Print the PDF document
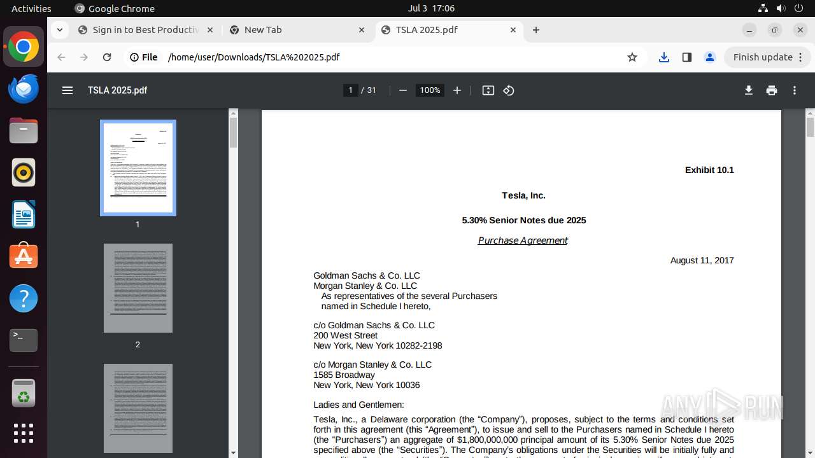 (772, 90)
